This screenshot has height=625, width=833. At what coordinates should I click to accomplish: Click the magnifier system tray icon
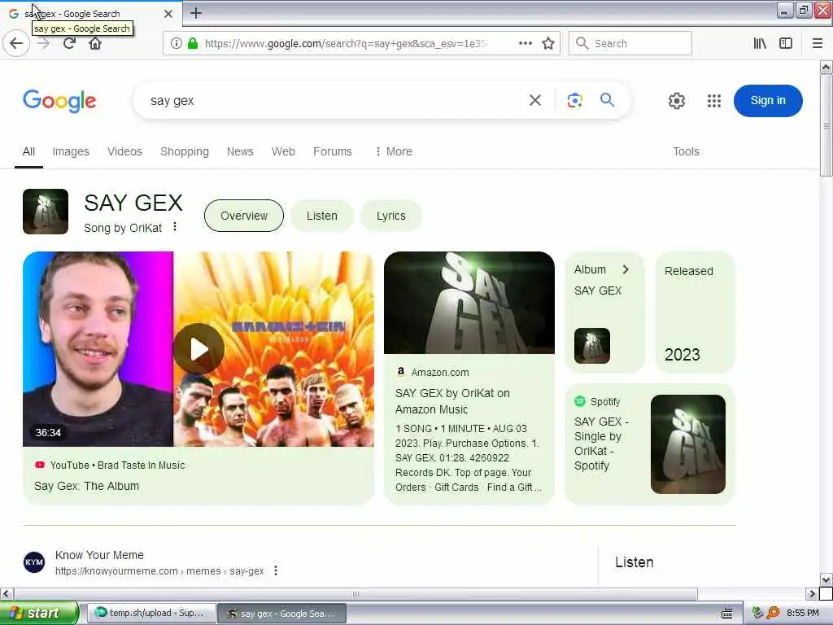[773, 613]
